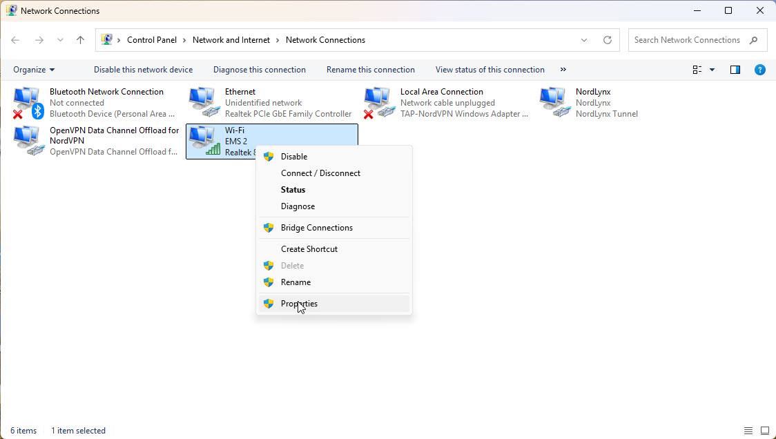Open the Organize dropdown menu
This screenshot has width=776, height=439.
point(34,70)
